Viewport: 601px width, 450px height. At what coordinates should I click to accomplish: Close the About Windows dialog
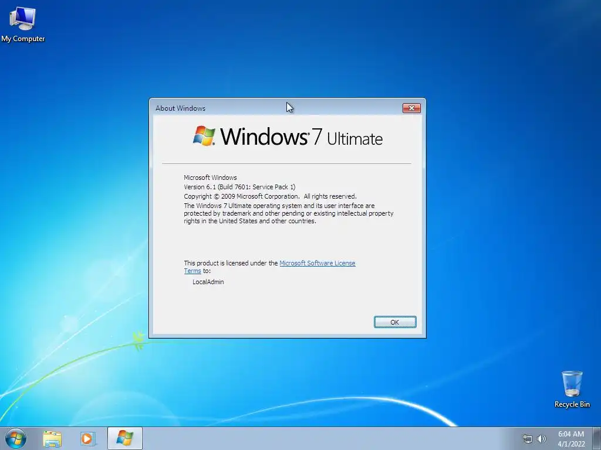(x=411, y=108)
